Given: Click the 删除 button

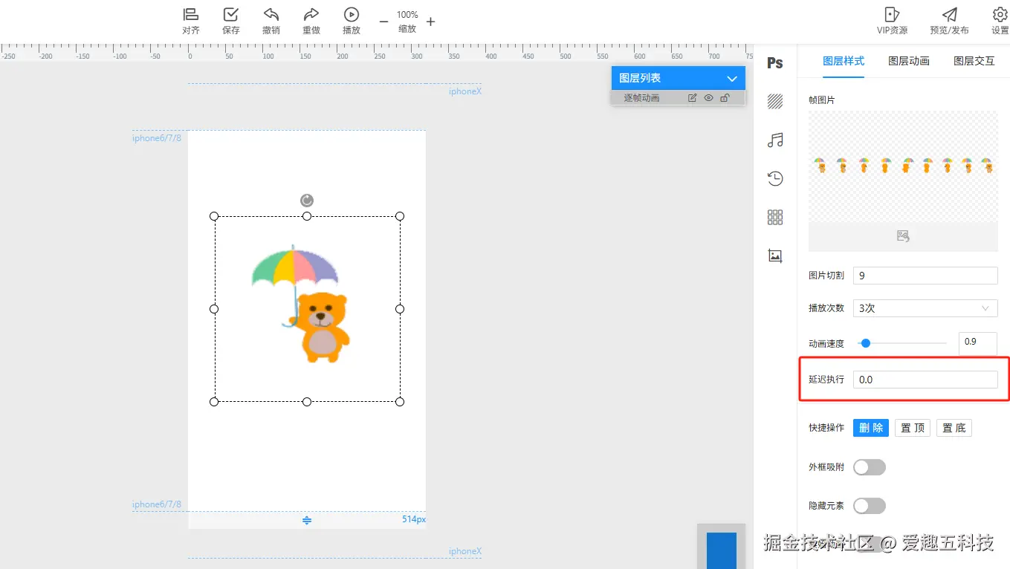Looking at the screenshot, I should [871, 428].
